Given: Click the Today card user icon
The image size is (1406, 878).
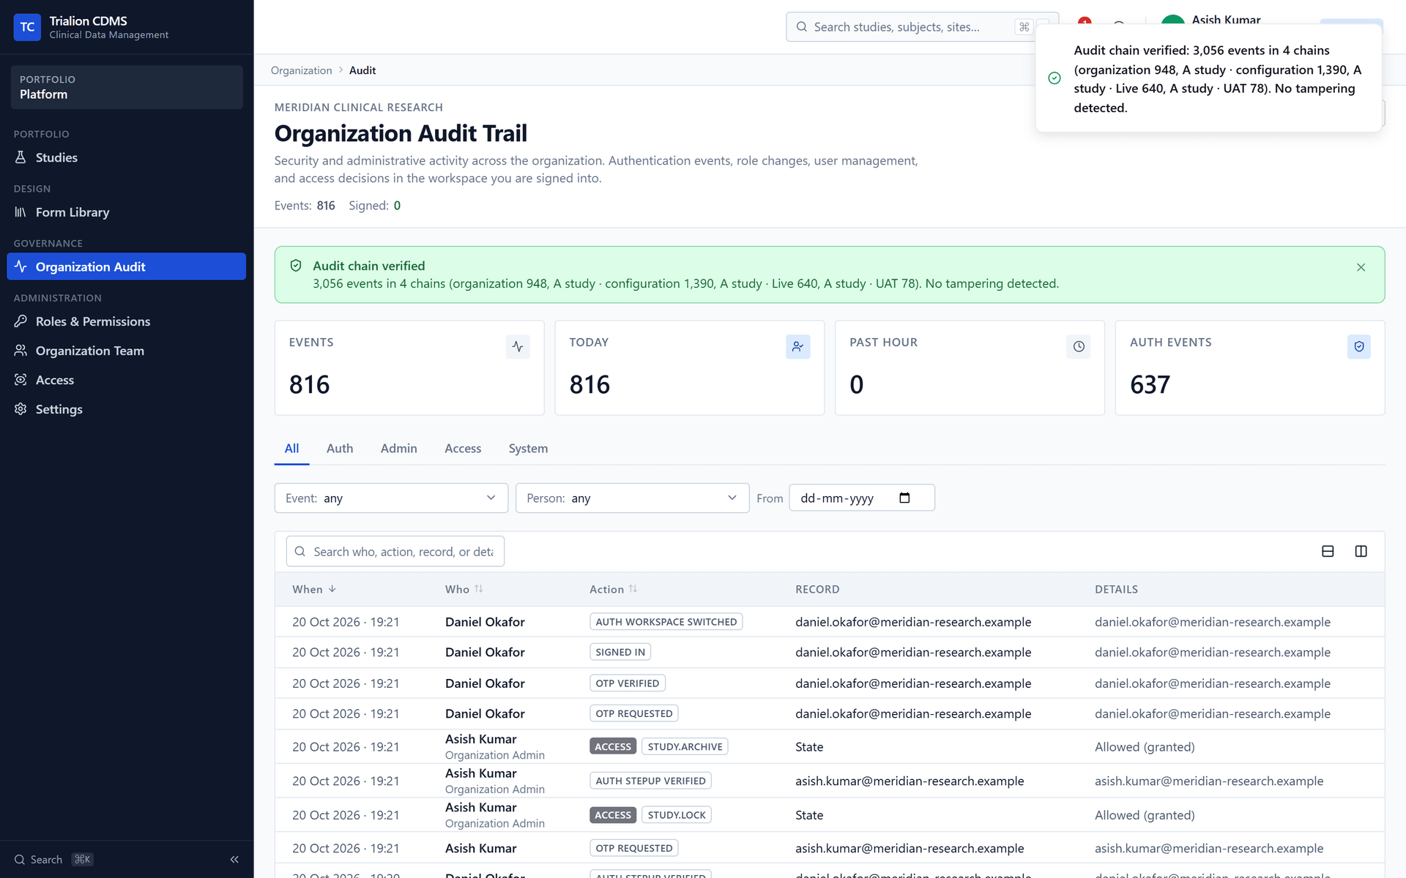Looking at the screenshot, I should tap(798, 347).
